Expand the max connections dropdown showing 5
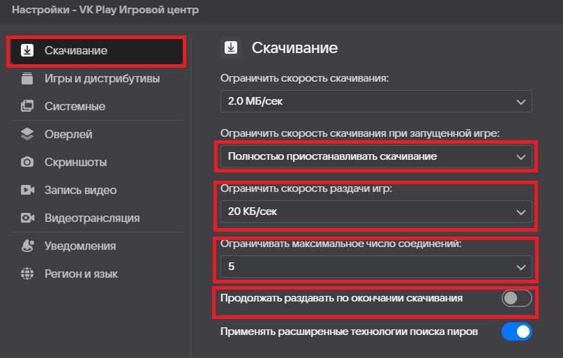This screenshot has height=358, width=563. [x=376, y=267]
